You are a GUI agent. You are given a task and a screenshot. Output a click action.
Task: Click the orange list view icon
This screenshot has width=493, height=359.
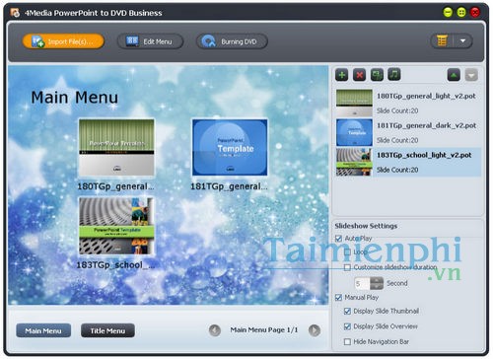coord(442,41)
